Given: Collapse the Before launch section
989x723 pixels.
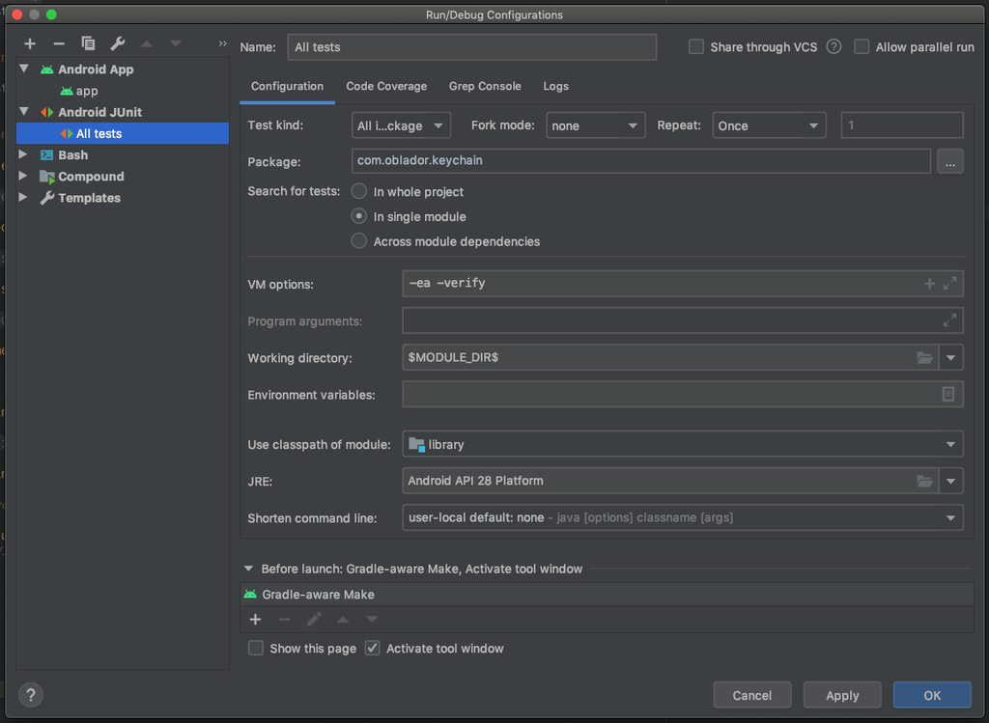Looking at the screenshot, I should point(248,569).
